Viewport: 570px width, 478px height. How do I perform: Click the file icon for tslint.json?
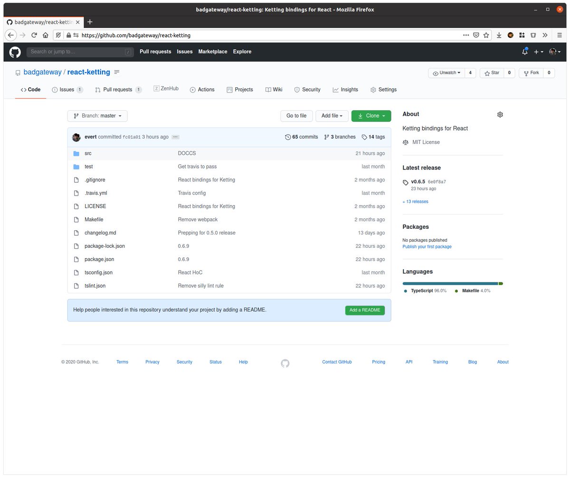coord(76,286)
